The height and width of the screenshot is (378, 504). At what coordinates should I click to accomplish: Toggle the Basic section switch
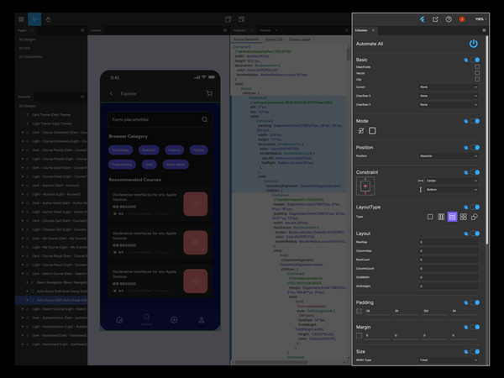(x=475, y=60)
